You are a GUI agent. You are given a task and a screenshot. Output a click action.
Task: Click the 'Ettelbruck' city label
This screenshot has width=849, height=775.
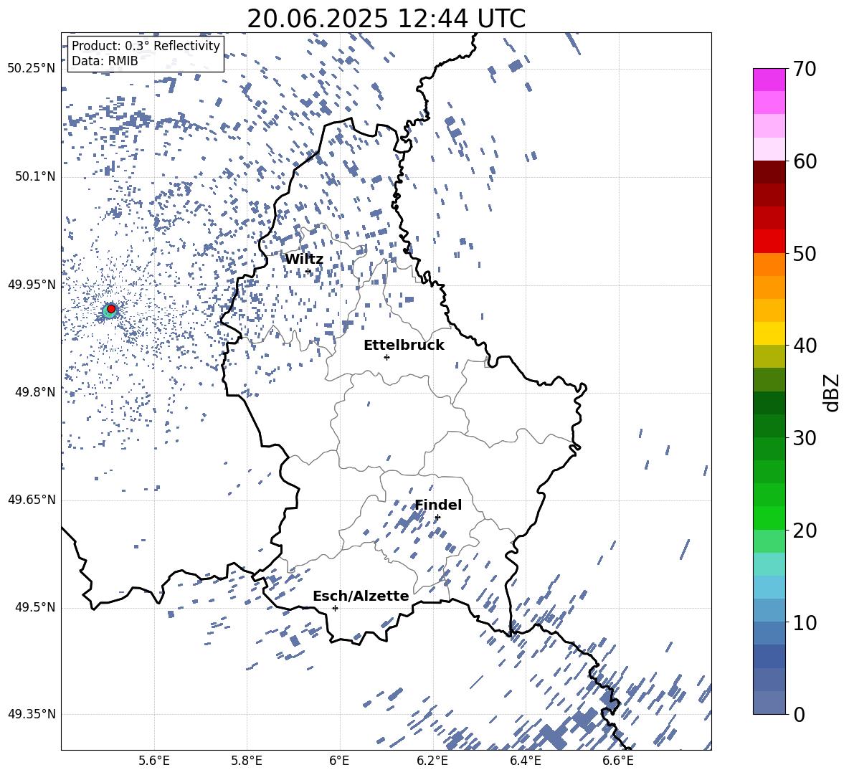404,346
